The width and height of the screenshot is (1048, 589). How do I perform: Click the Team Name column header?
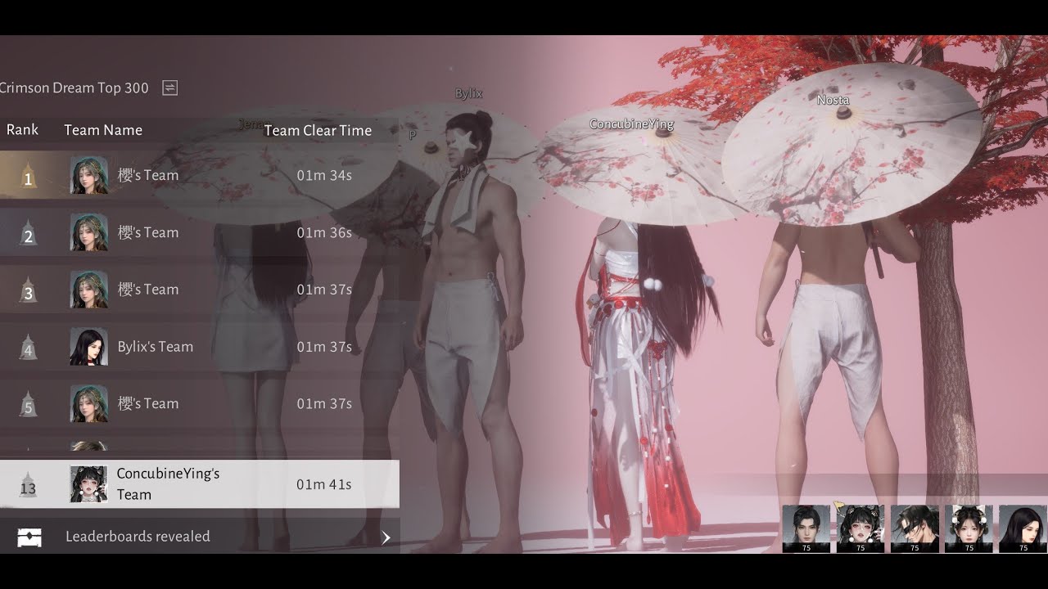(x=103, y=130)
